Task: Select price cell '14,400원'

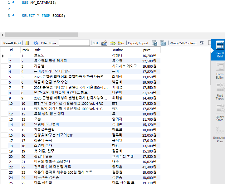Action: pos(151,98)
